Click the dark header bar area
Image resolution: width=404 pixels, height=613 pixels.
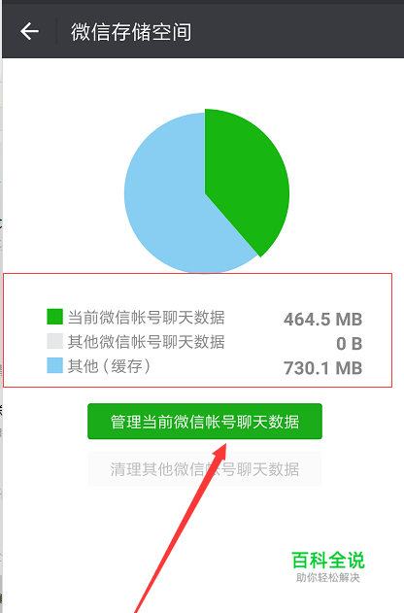pos(203,31)
